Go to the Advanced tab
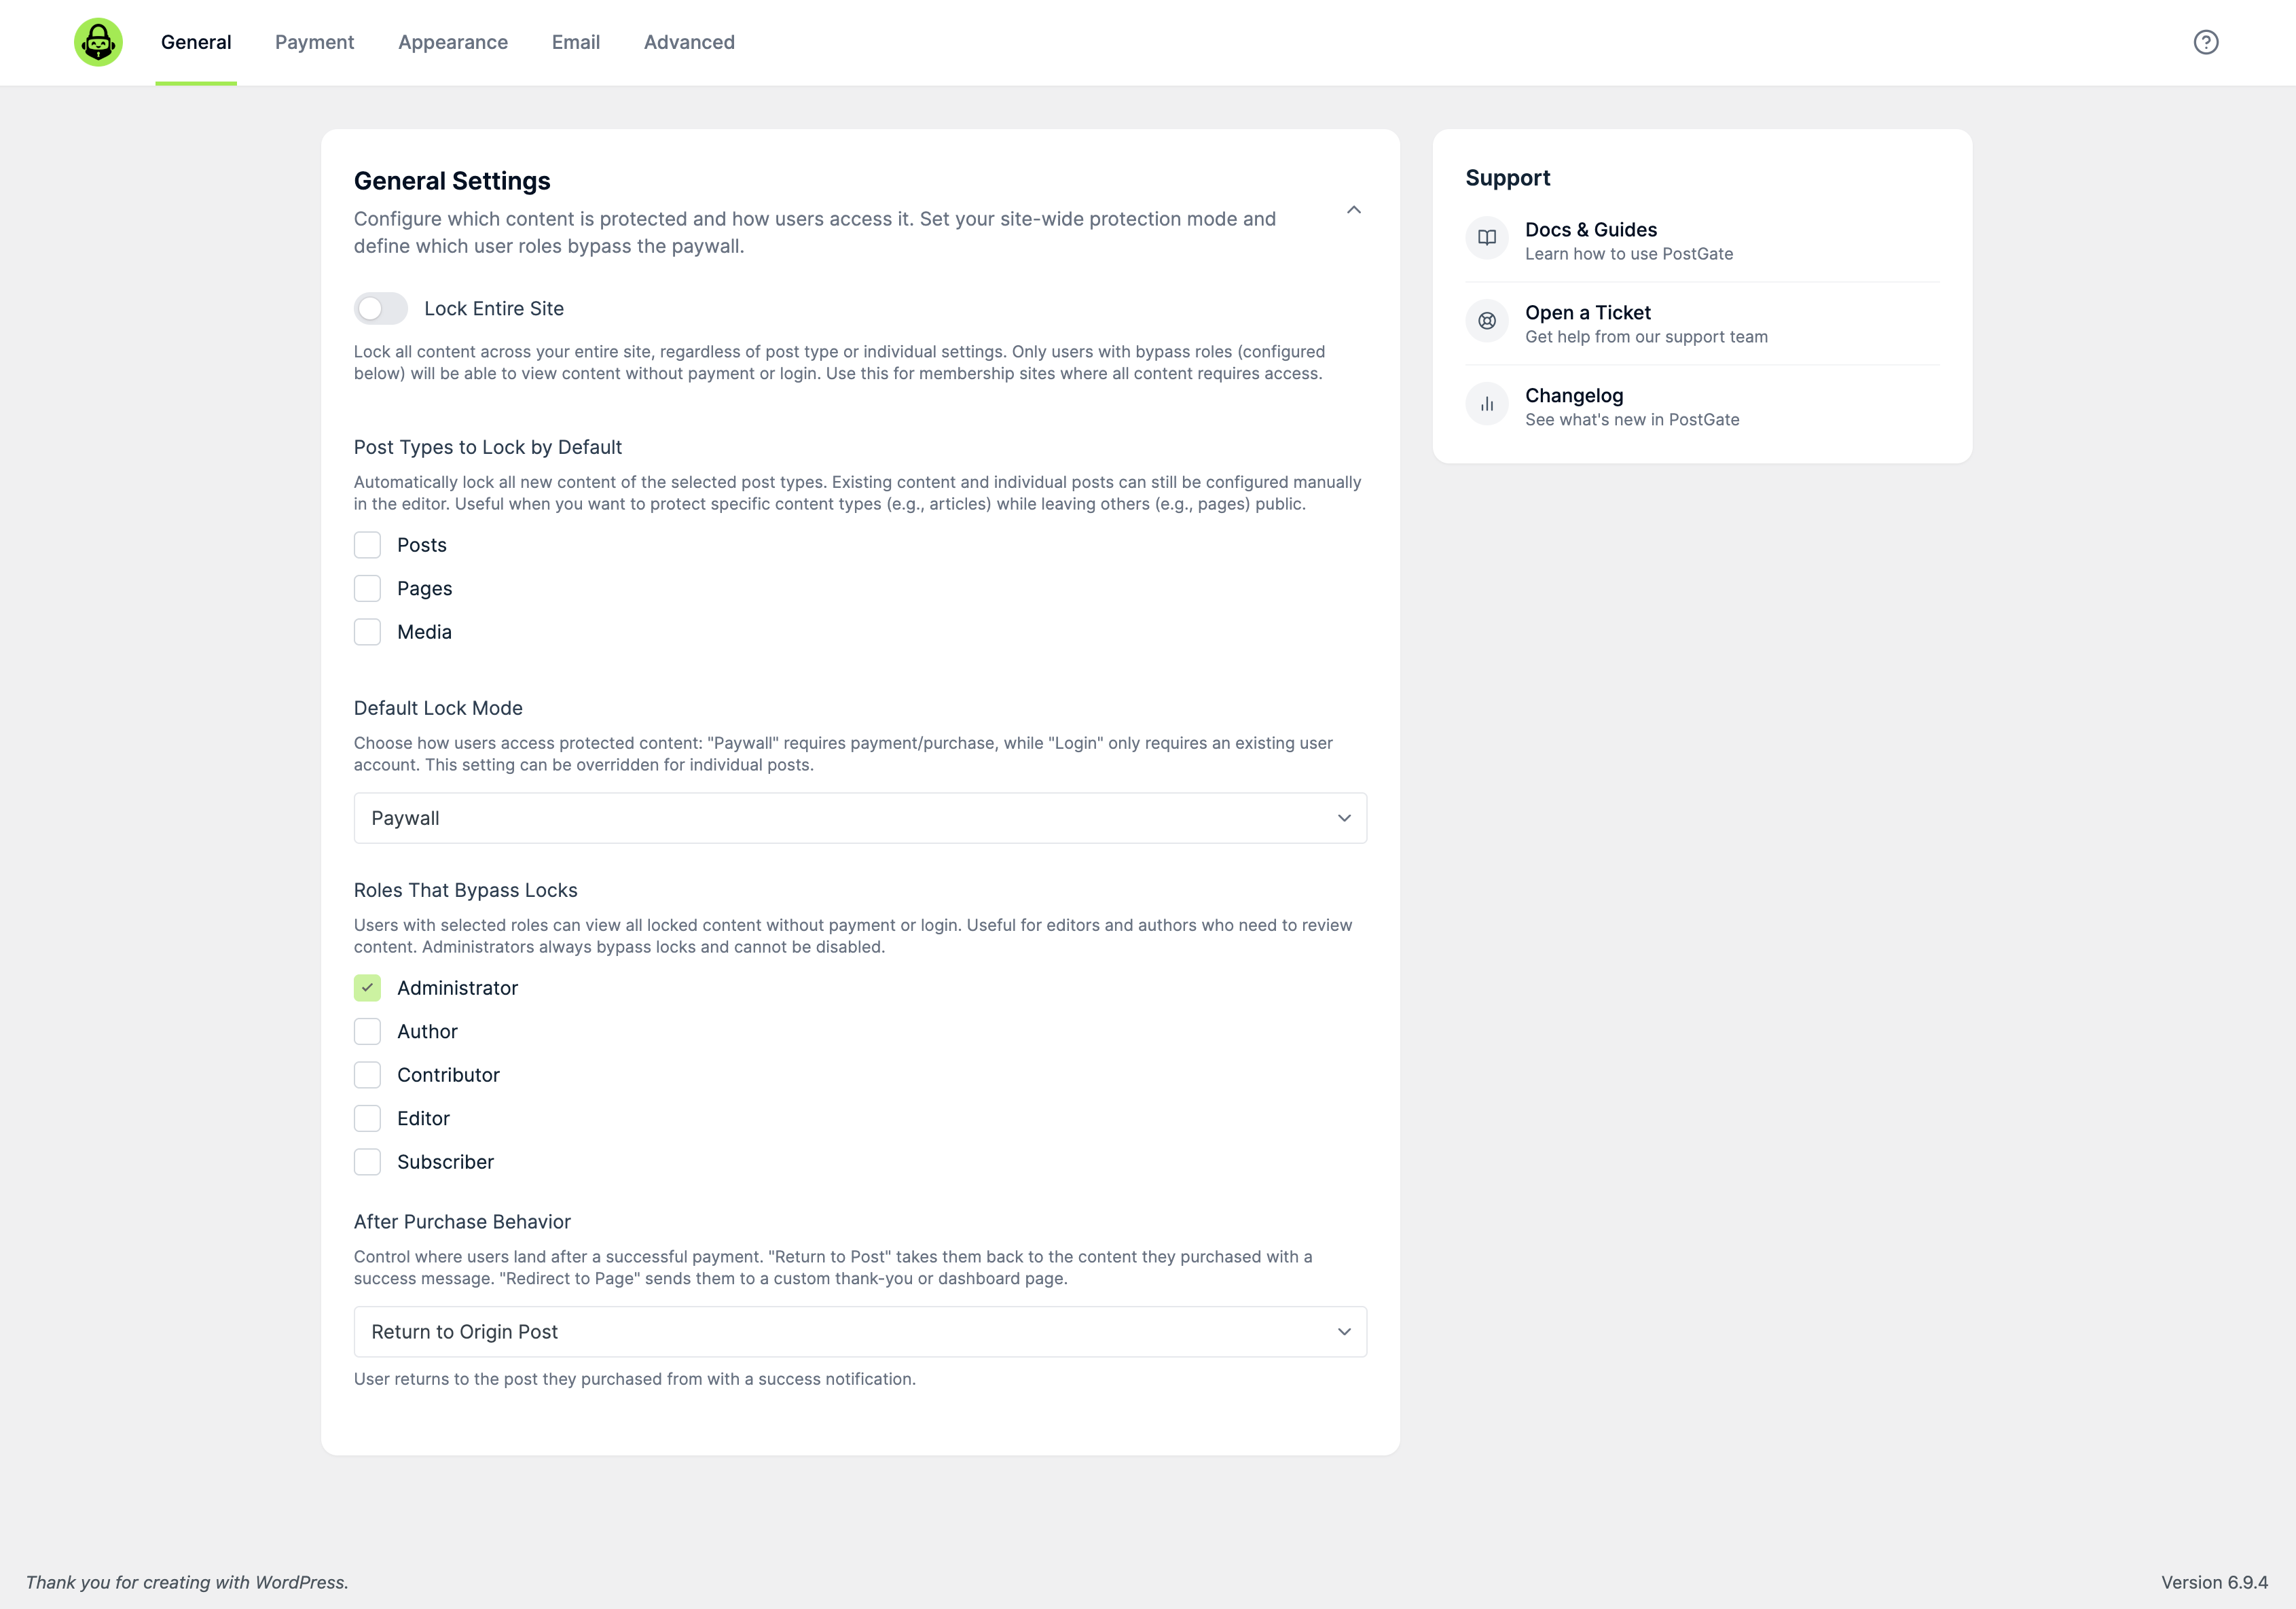The height and width of the screenshot is (1609, 2296). 689,42
